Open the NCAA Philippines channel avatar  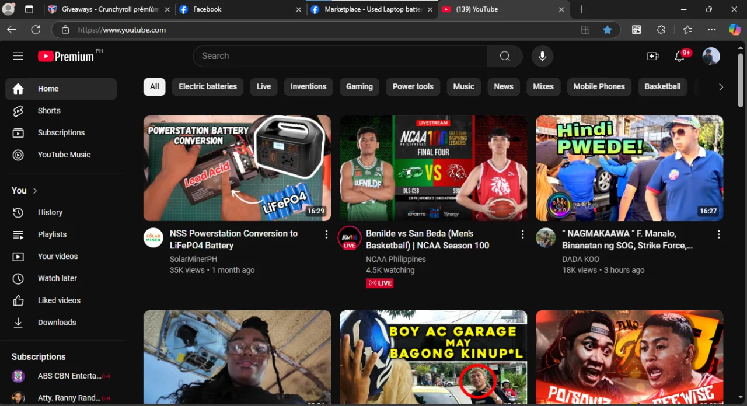pos(350,238)
